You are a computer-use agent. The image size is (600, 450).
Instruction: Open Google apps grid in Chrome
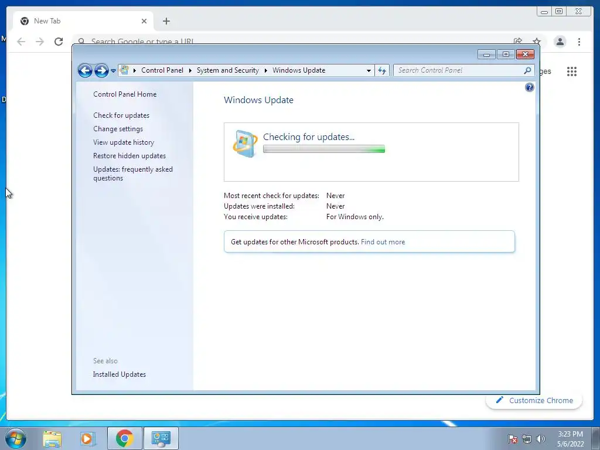[572, 71]
